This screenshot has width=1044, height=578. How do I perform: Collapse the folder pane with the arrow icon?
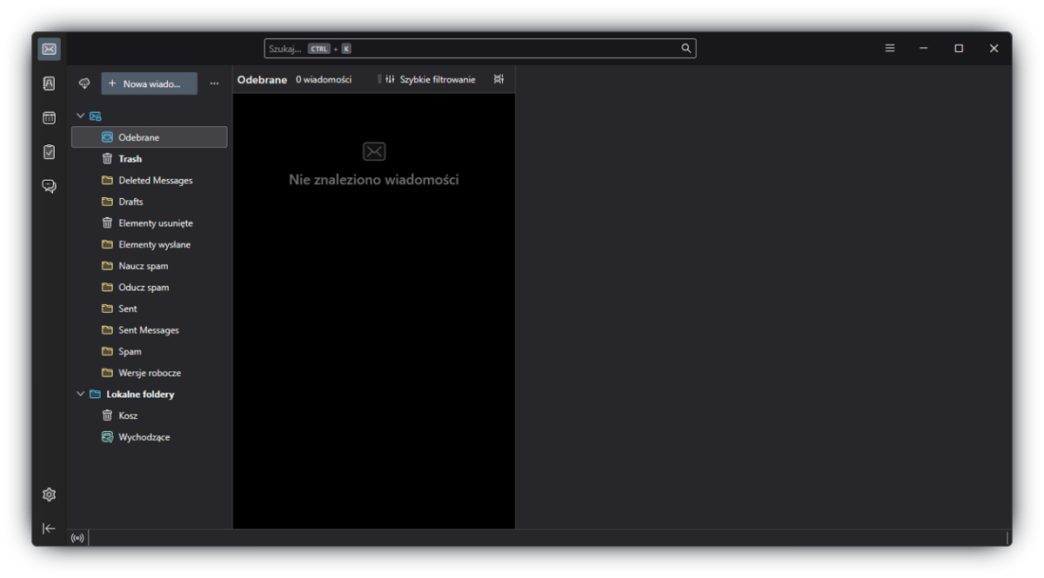click(49, 528)
